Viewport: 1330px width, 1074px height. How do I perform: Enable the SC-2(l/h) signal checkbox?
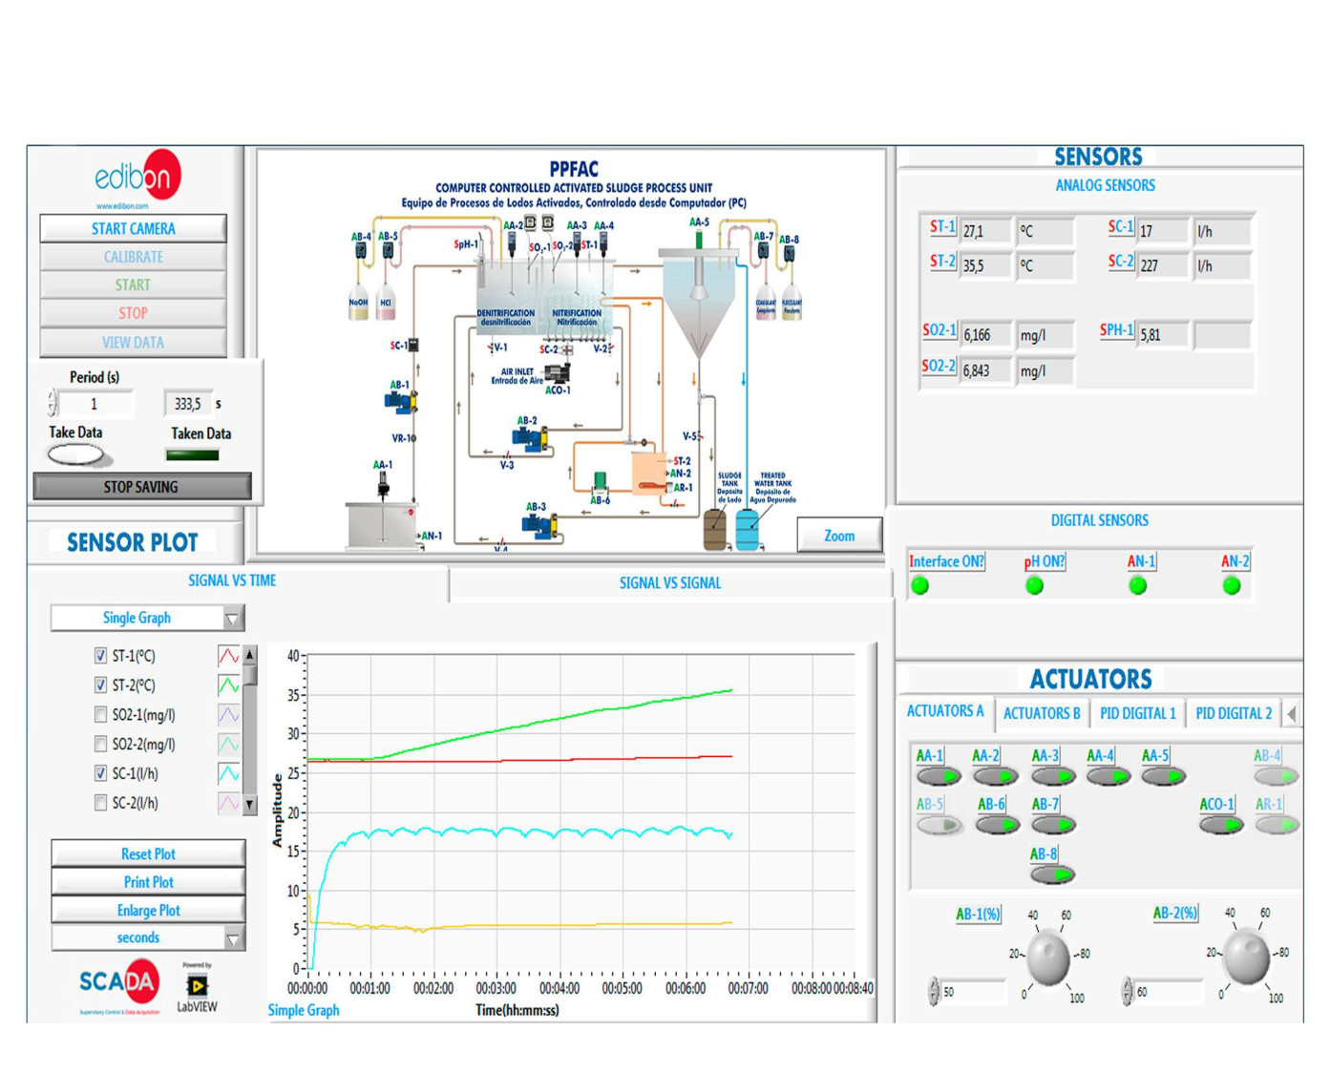tap(100, 803)
